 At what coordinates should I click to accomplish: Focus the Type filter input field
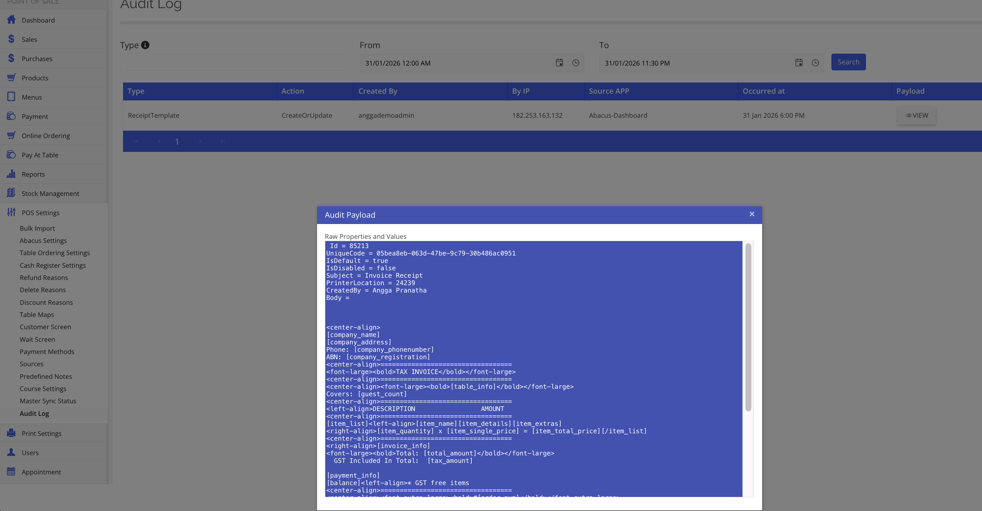tap(232, 63)
